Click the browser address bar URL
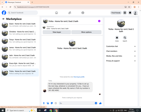Viewport: 141px width, 112px height. (x=33, y=7)
